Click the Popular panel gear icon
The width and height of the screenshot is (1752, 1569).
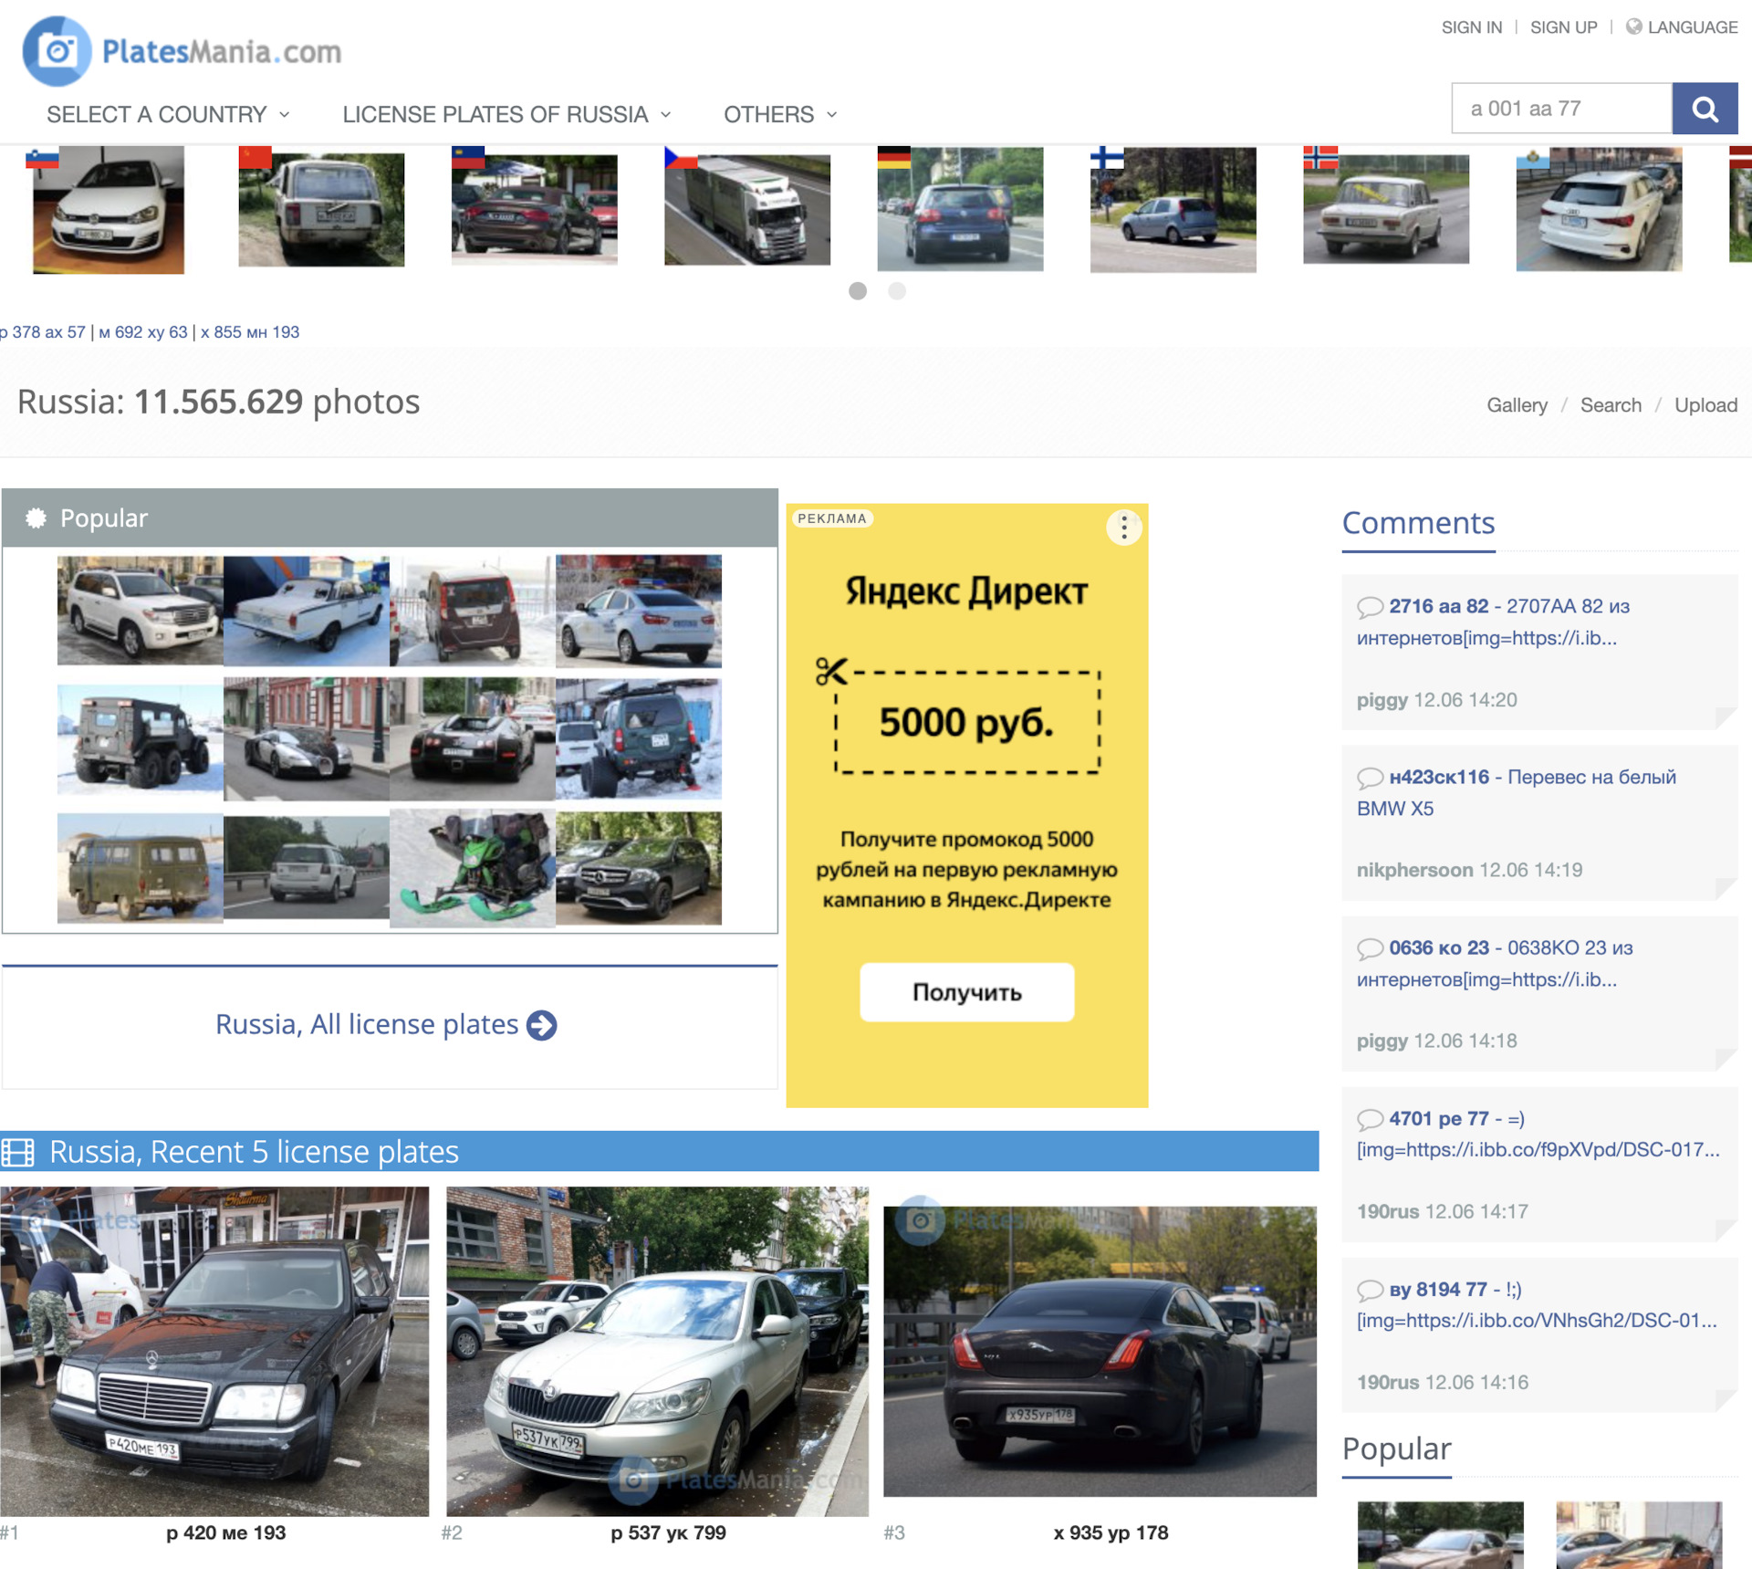click(x=36, y=518)
